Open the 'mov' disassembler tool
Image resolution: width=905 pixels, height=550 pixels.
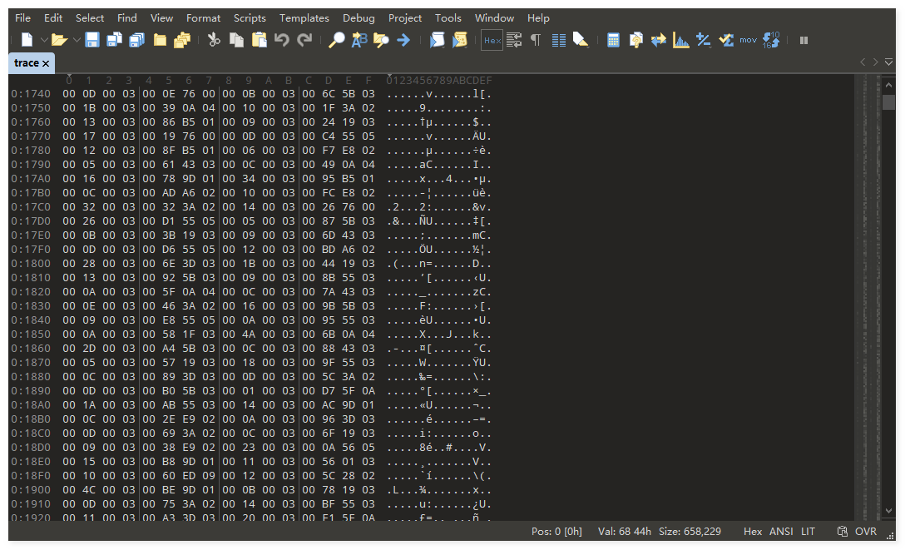tap(748, 40)
